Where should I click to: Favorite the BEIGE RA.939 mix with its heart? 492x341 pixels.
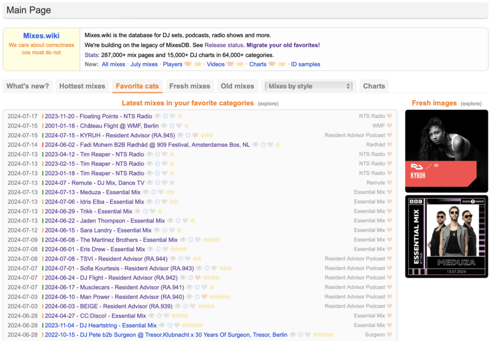click(x=193, y=306)
